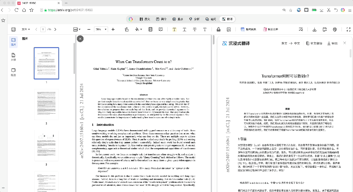Click the watermark/signature tool icon
This screenshot has width=353, height=192.
tap(229, 29)
